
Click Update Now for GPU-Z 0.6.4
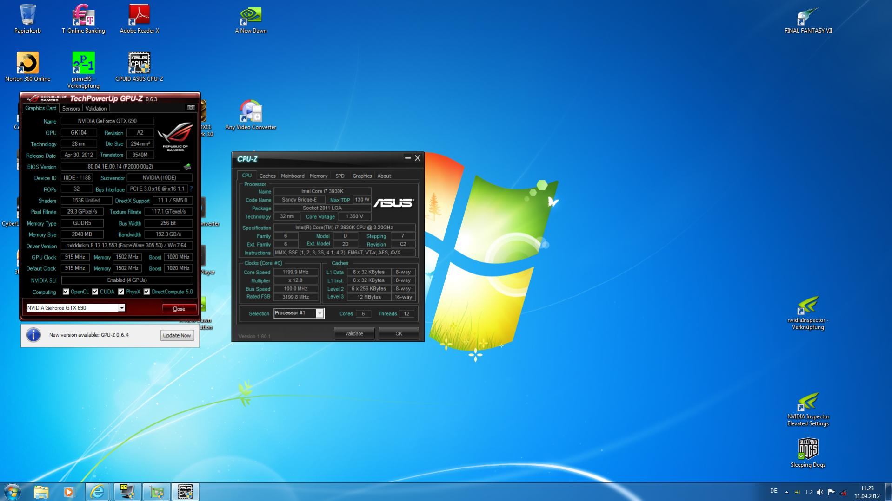[177, 335]
